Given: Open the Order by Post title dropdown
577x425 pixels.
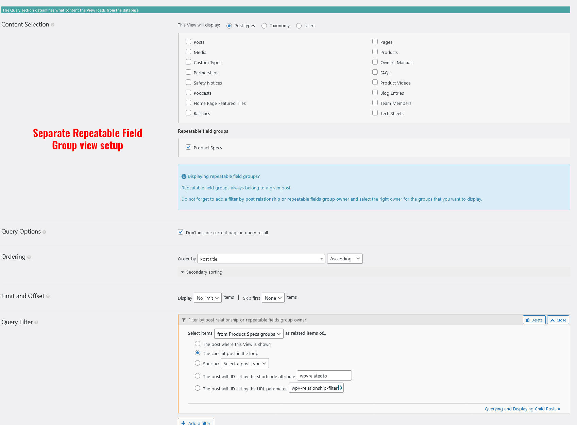Looking at the screenshot, I should pyautogui.click(x=261, y=259).
